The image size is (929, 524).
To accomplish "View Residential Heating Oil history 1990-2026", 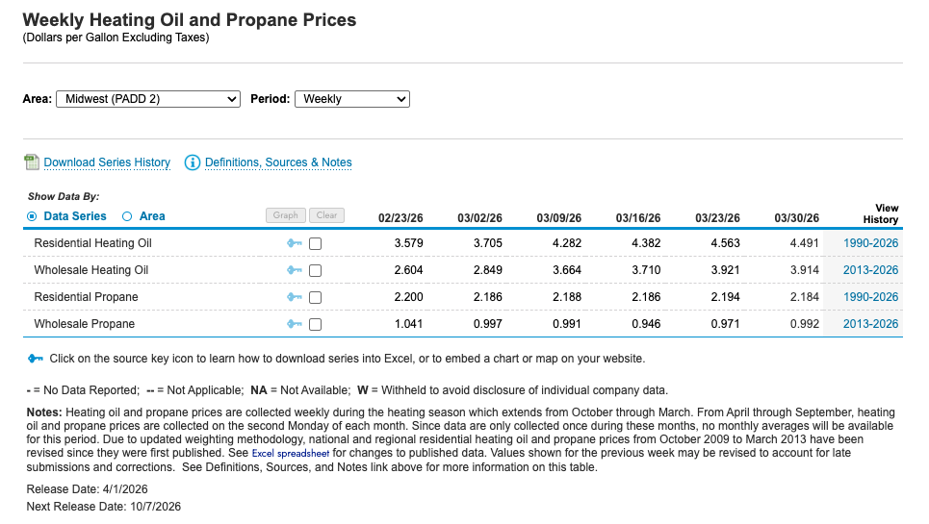I will 870,243.
